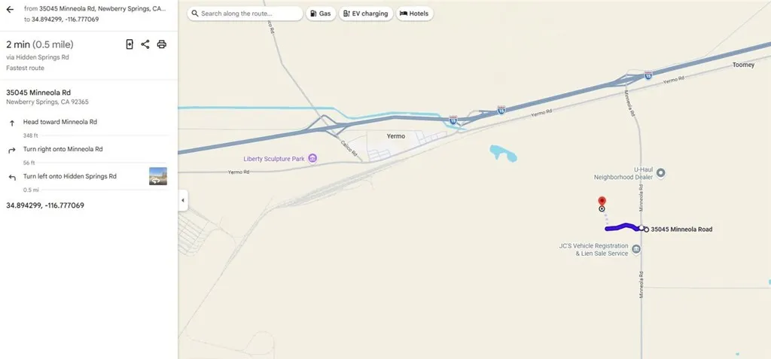Screen dimensions: 771x359
Task: Show EV charging along the route
Action: pos(366,14)
